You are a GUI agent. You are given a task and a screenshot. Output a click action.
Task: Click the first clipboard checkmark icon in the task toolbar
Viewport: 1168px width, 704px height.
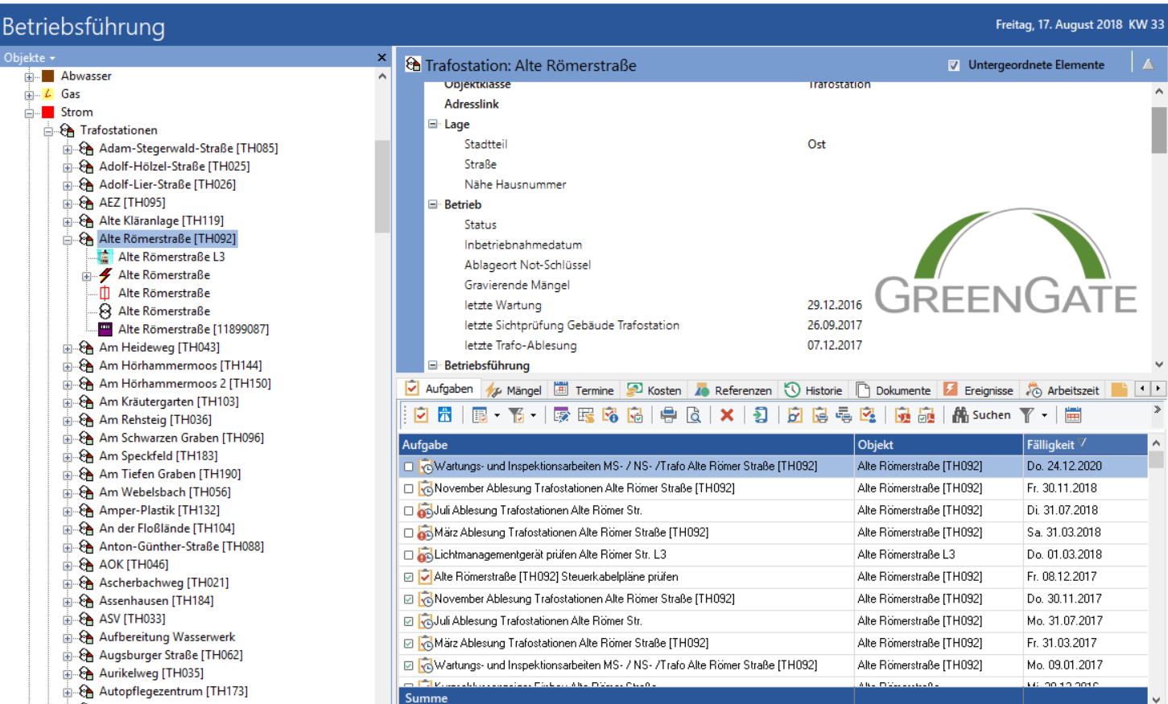[x=421, y=415]
